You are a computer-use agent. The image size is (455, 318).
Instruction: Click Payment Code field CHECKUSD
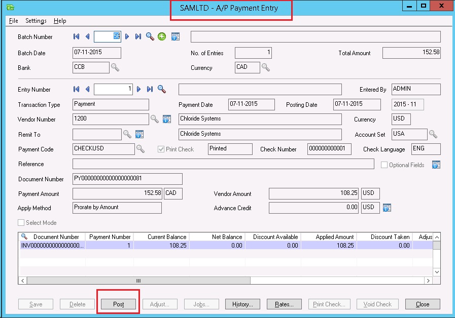103,149
